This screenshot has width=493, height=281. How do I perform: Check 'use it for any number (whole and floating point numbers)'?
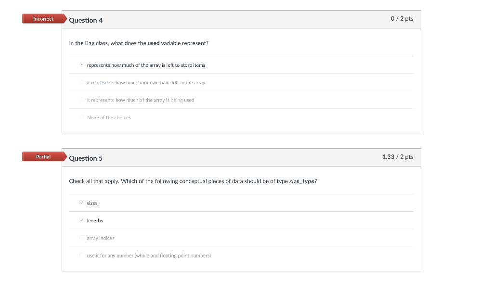[x=82, y=255]
